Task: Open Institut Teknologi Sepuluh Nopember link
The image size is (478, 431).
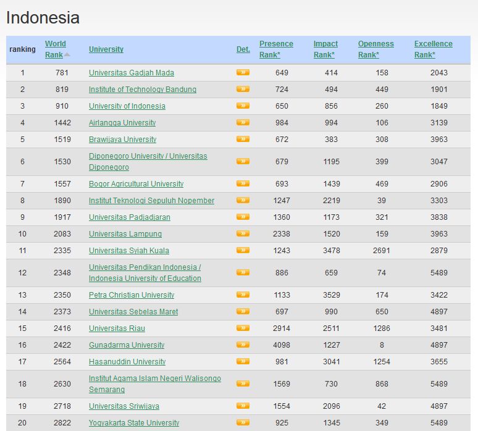Action: [151, 201]
